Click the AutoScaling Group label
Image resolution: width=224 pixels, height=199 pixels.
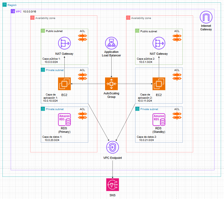click(x=111, y=95)
